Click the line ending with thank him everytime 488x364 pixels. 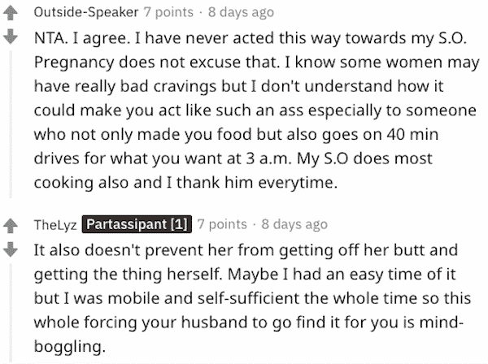tap(185, 183)
